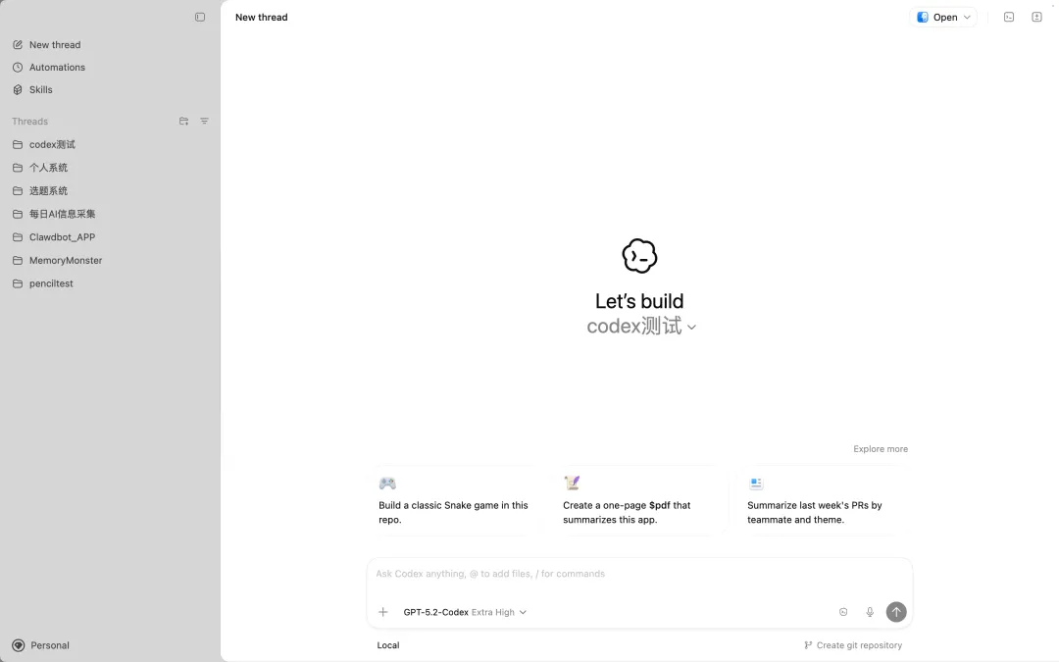Open the threads filter icon

[x=204, y=121]
